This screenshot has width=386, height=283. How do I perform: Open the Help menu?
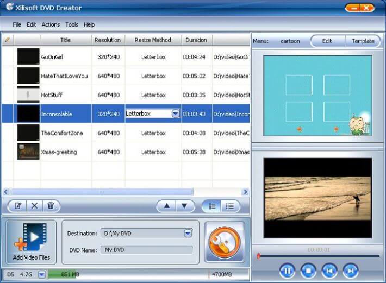(89, 24)
